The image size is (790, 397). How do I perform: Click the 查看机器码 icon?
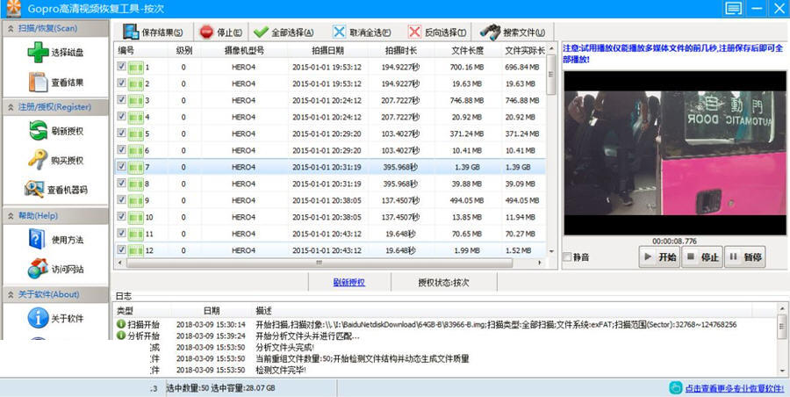point(34,190)
